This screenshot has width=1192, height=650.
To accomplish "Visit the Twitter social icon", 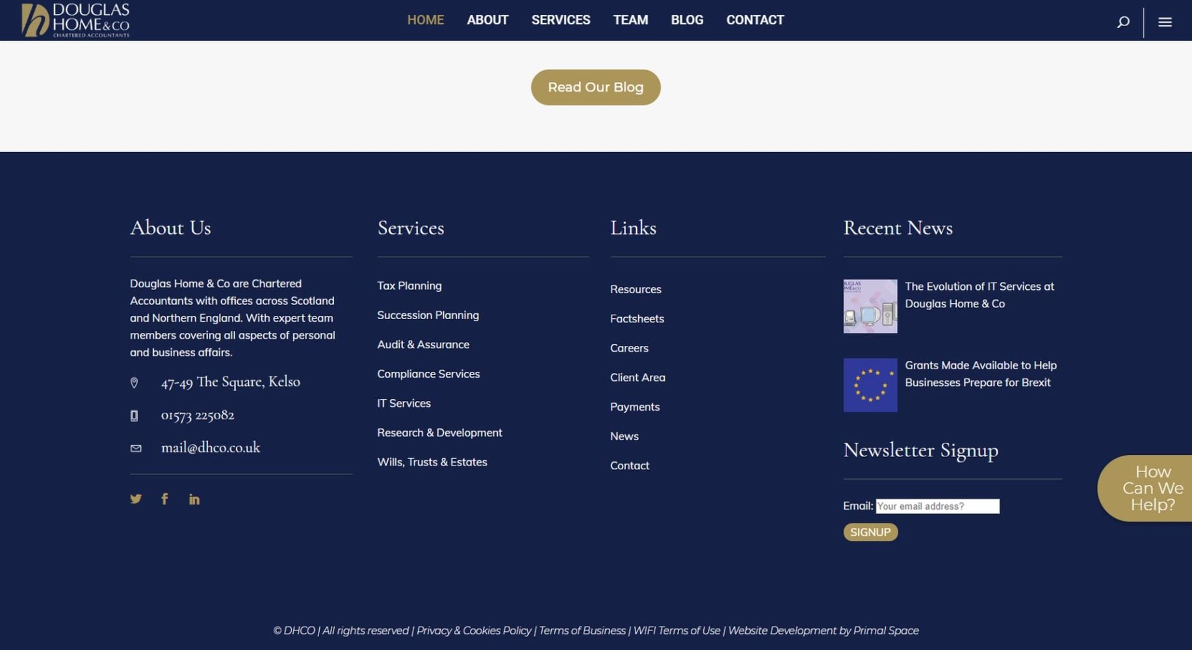I will coord(135,499).
